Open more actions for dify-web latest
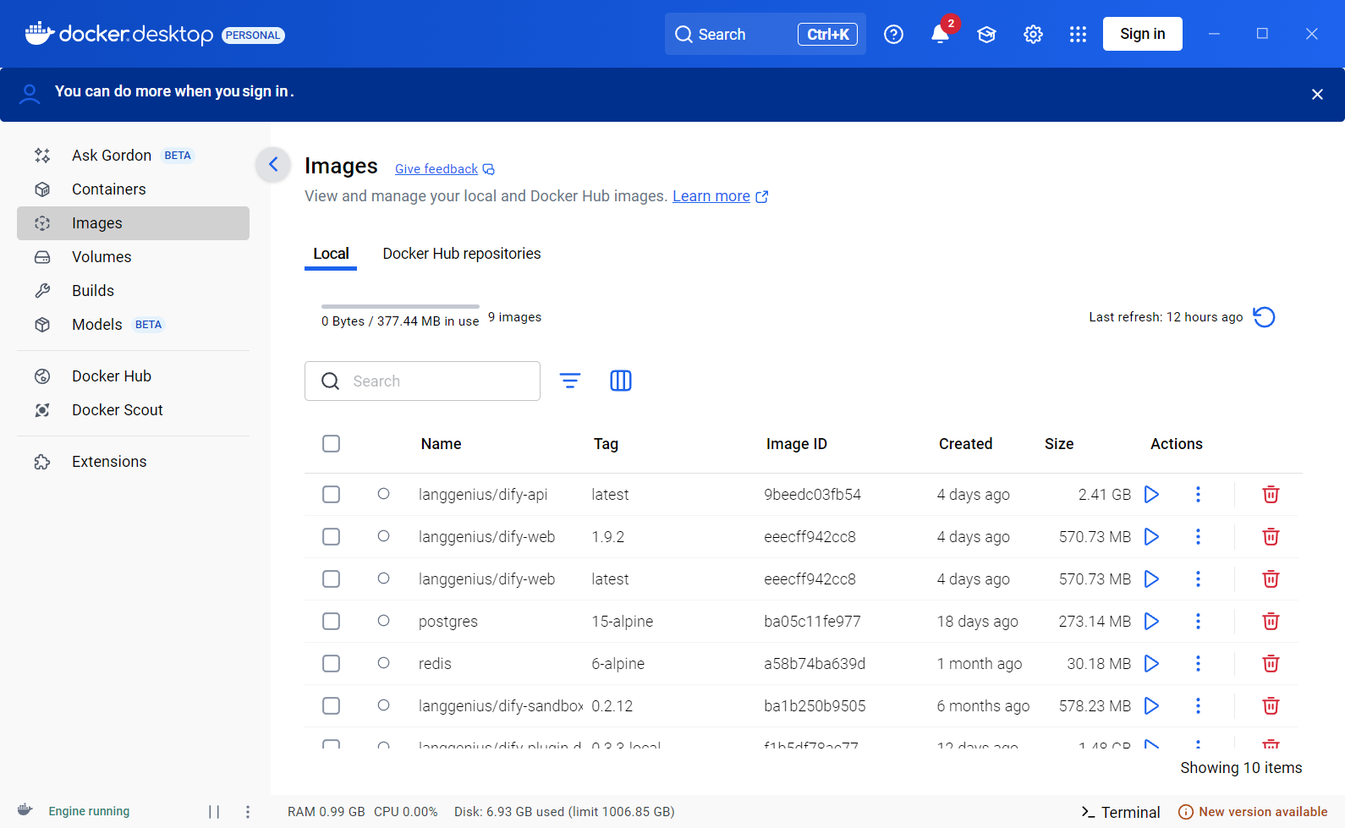Viewport: 1345px width, 828px height. [1198, 579]
